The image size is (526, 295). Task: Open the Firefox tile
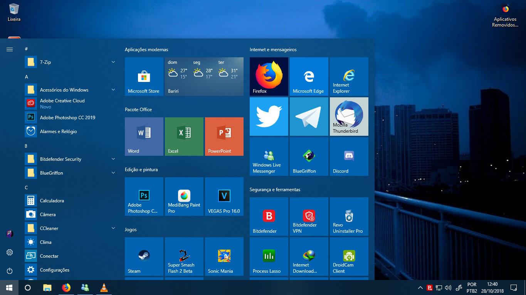(269, 77)
